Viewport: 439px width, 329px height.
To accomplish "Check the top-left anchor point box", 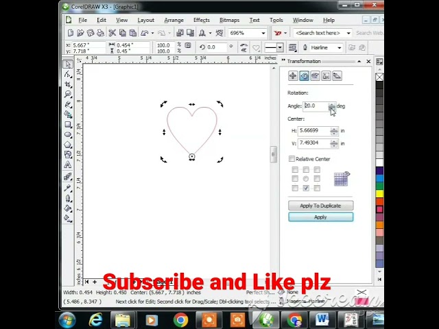I will pos(295,169).
